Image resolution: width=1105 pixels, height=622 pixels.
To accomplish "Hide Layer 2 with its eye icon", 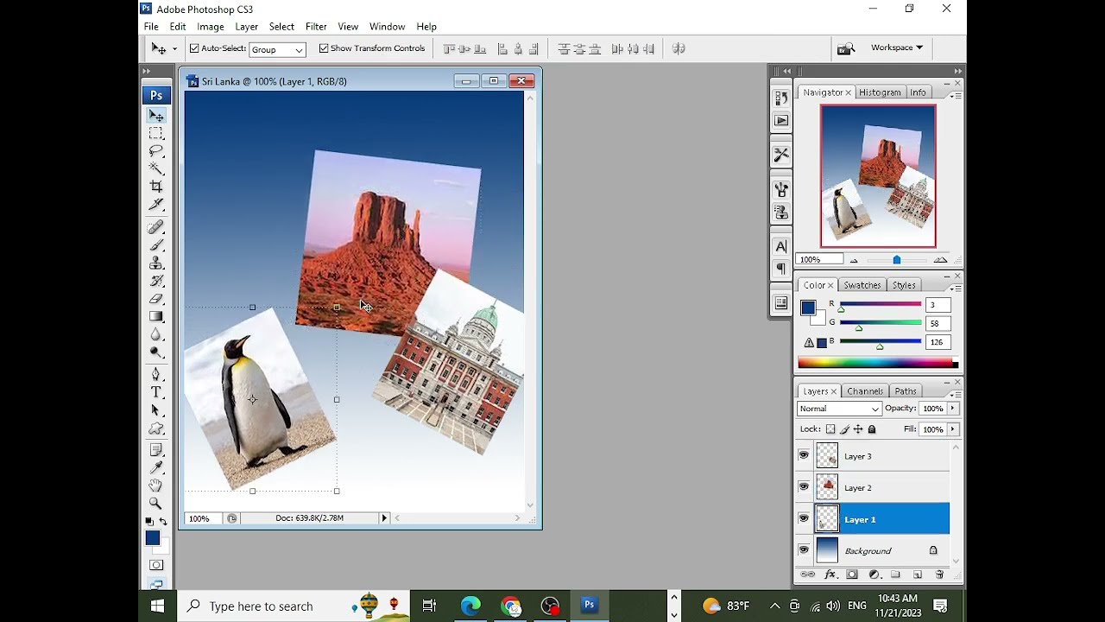I will coord(804,487).
